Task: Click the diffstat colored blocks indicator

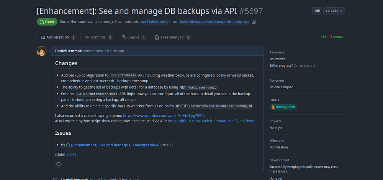Action: point(339,37)
